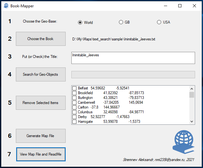The height and width of the screenshot is (168, 203).
Task: Click Generate Map File button
Action: (41, 136)
